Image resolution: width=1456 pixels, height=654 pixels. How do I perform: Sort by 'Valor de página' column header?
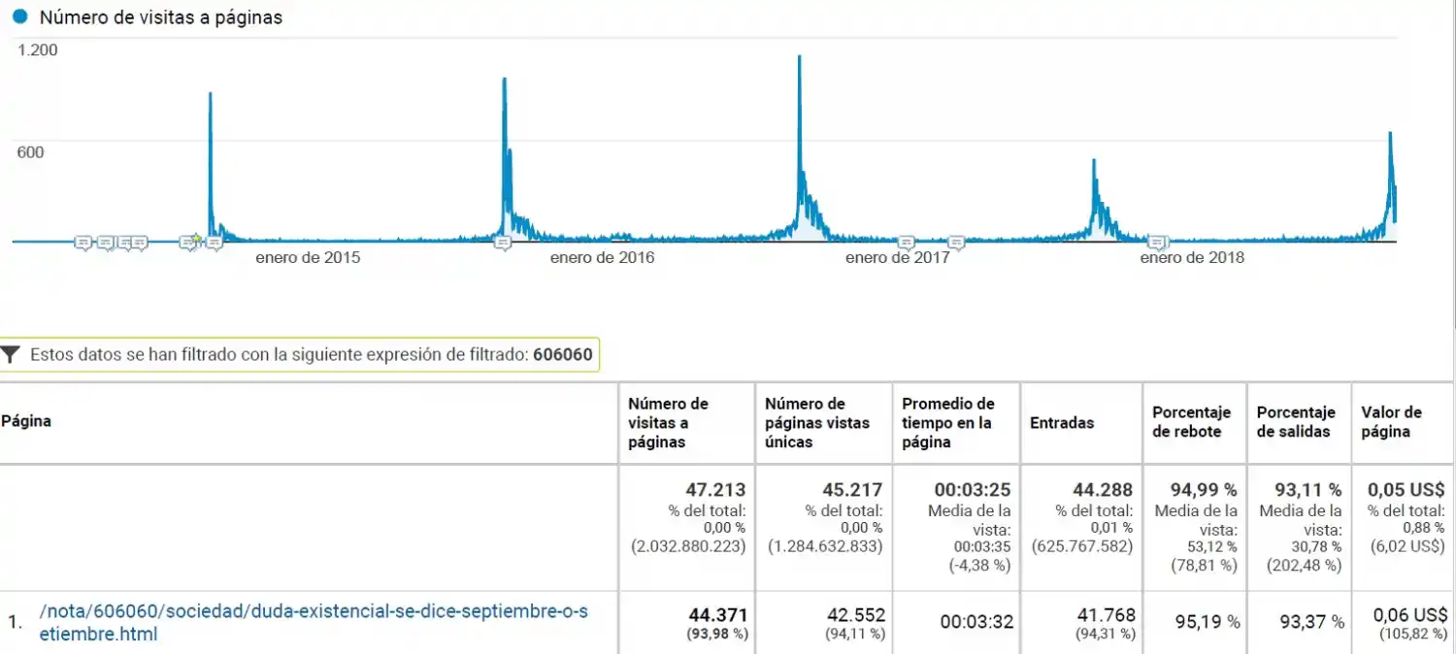[x=1391, y=422]
